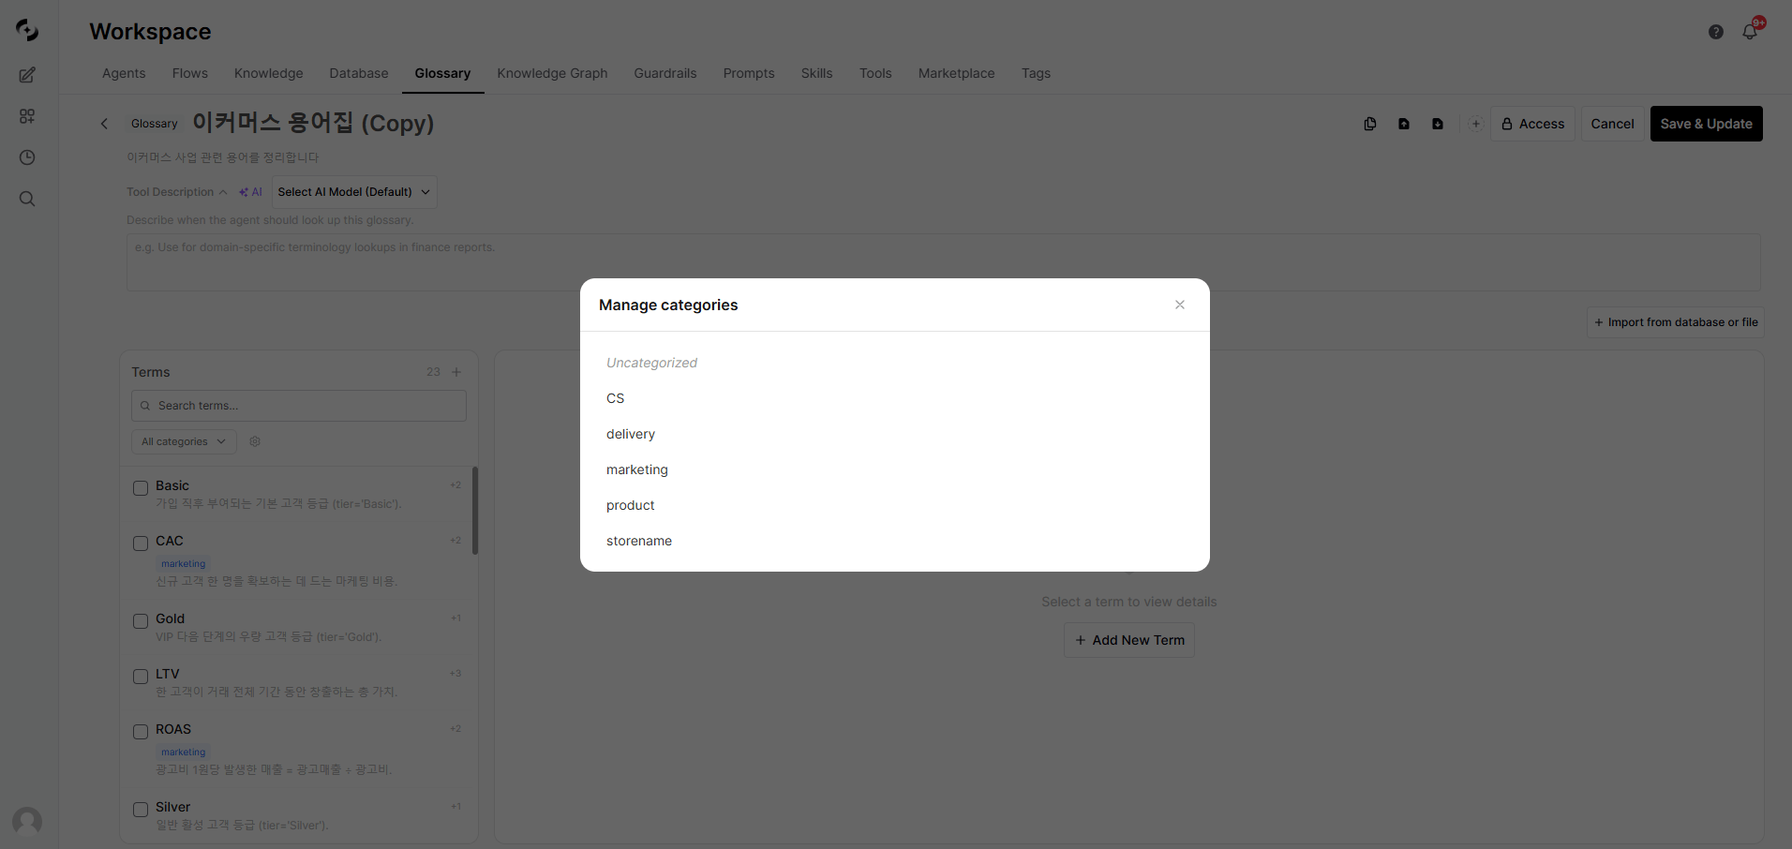Select the CS category

coord(615,398)
